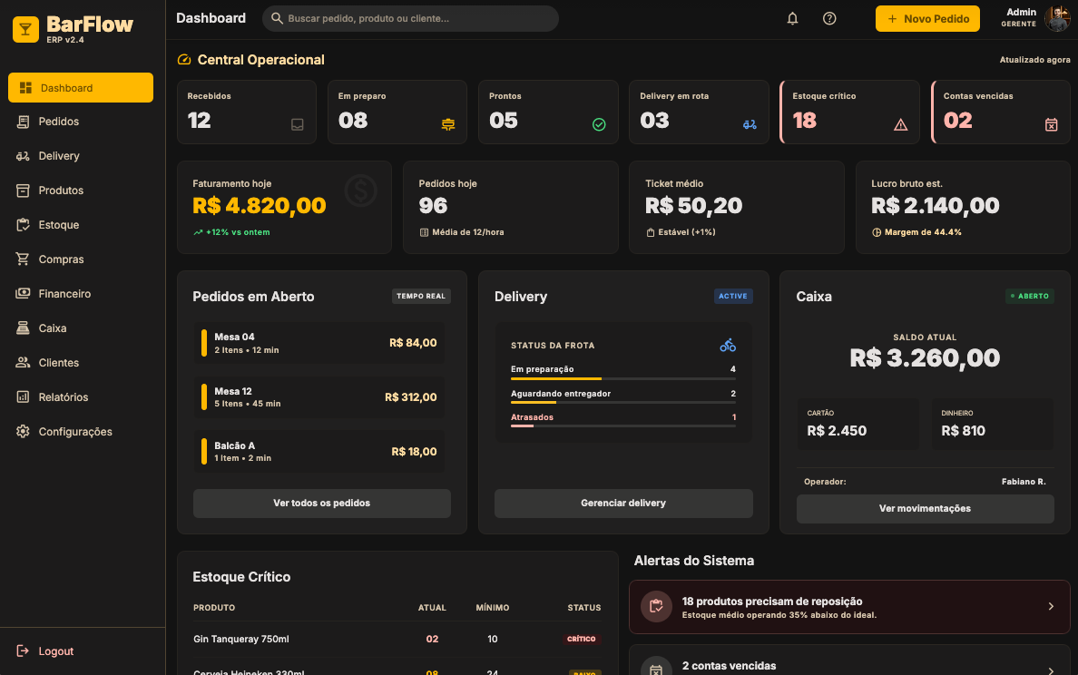Open the Mesa 12 order row

coord(319,397)
